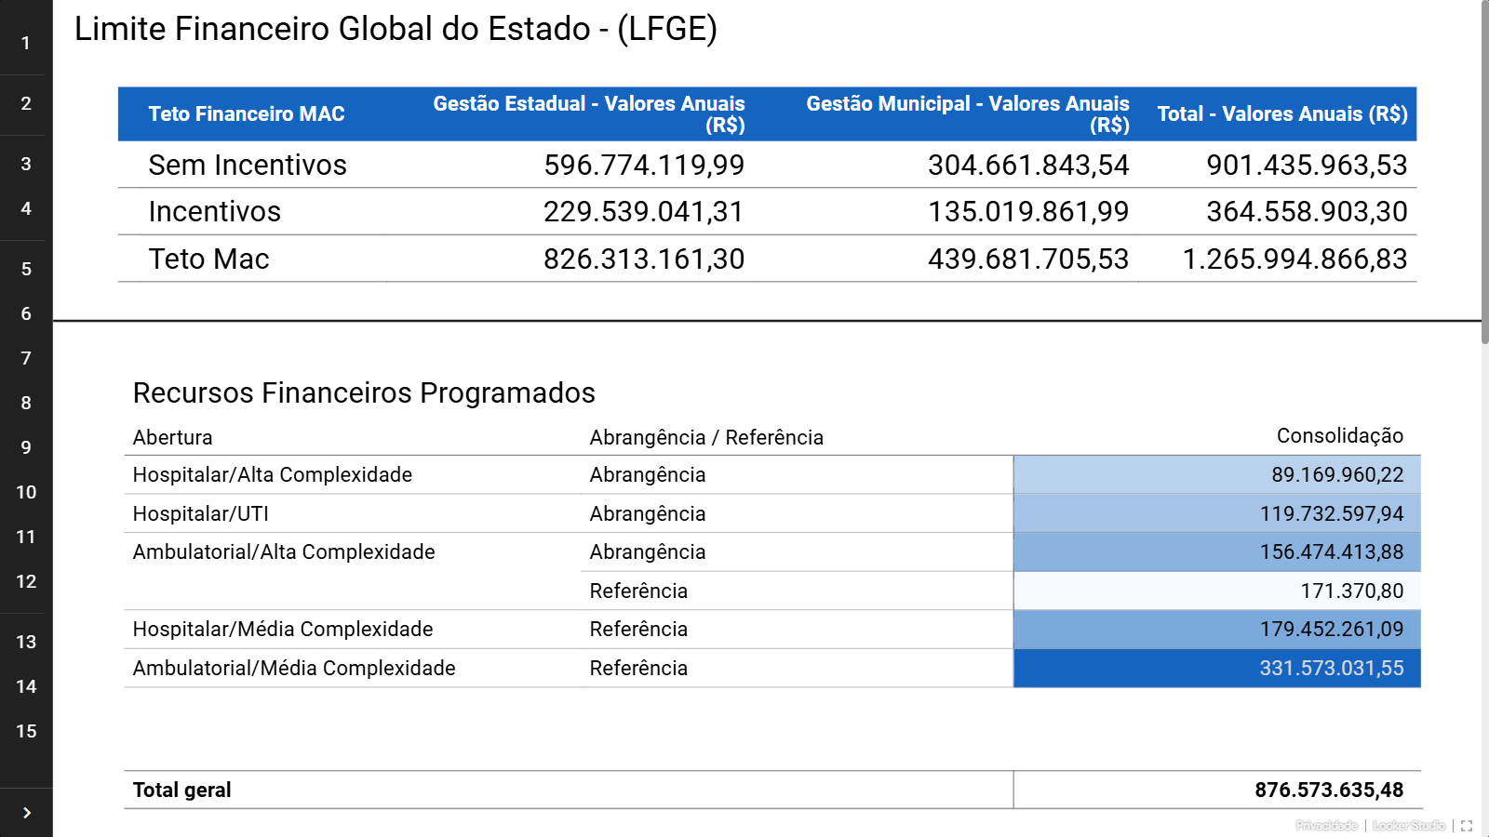The width and height of the screenshot is (1489, 837).
Task: Open page 15 in the sidebar
Action: click(26, 731)
